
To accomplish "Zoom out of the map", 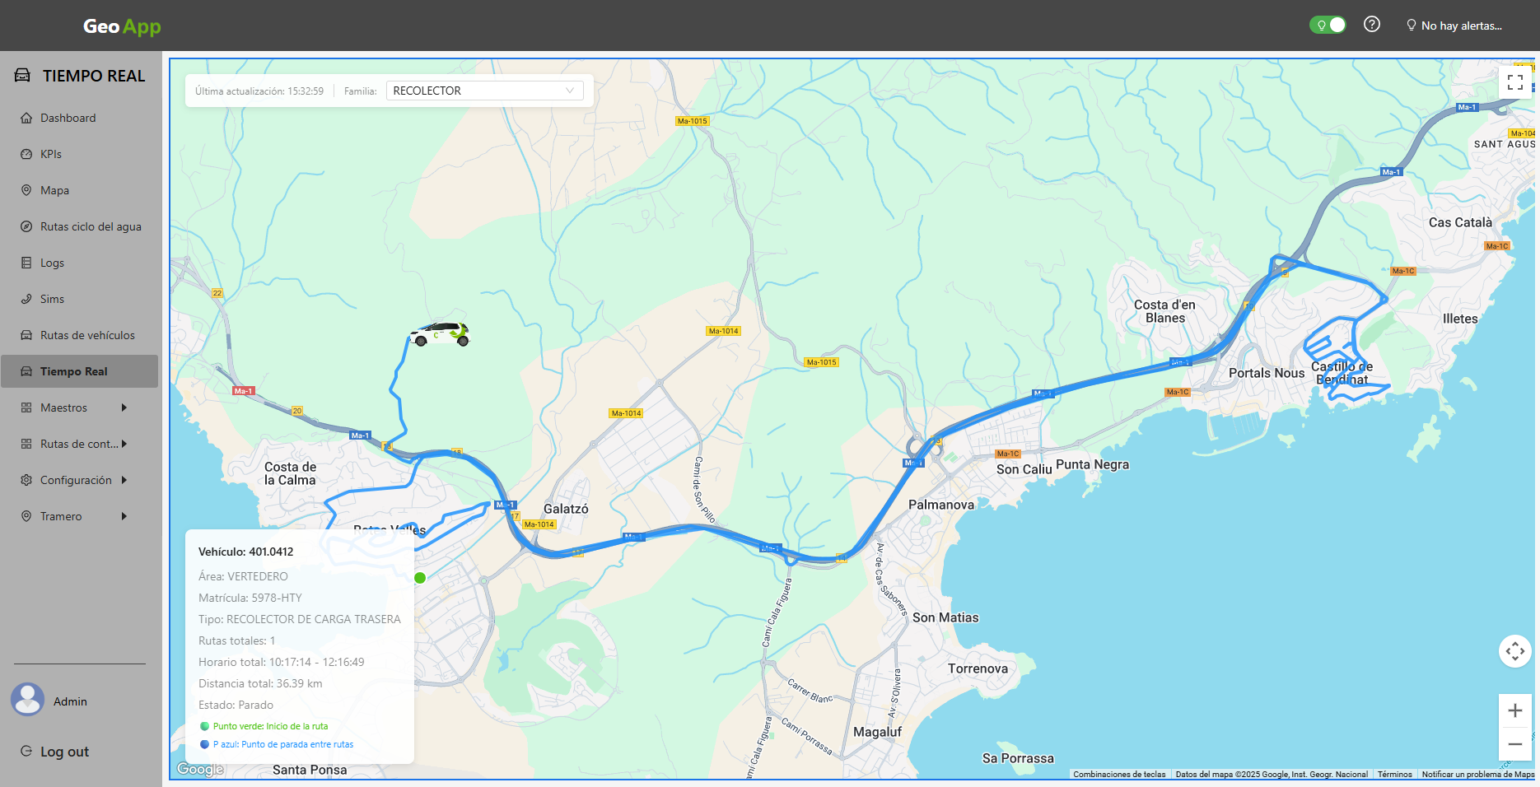I will click(x=1514, y=744).
